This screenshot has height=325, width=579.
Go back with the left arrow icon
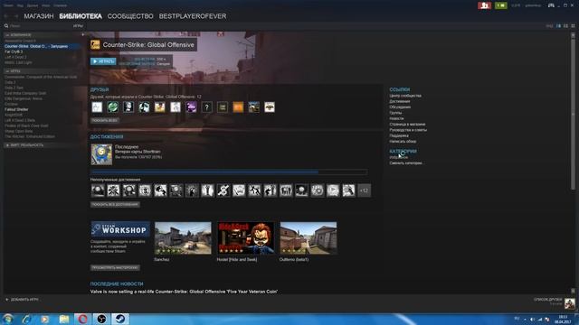pos(6,16)
